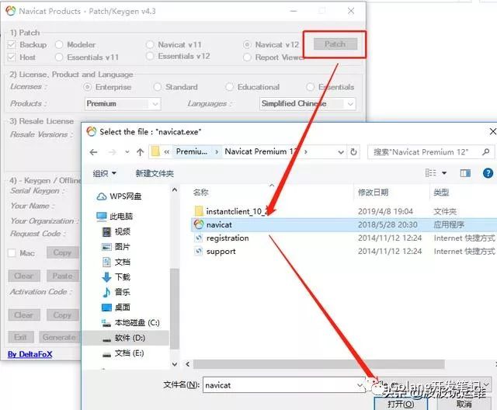Click the horizontal scrollbar in file list
The image size is (497, 410).
pos(318,364)
